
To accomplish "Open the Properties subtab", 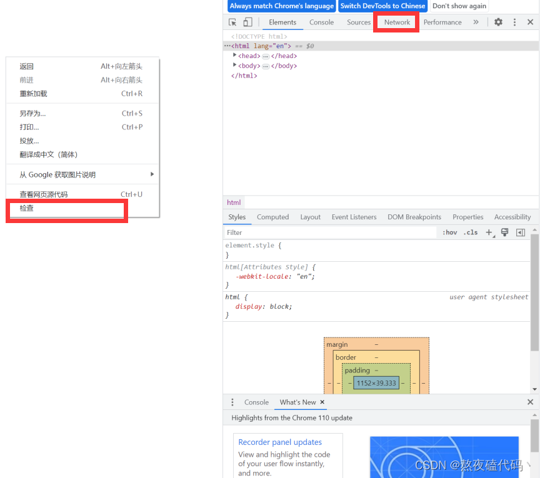I will point(467,217).
